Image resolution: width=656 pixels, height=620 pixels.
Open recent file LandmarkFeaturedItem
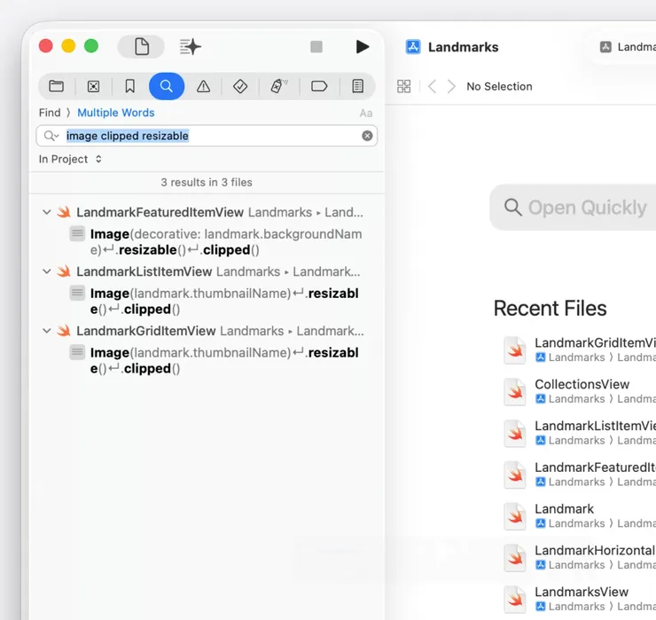pyautogui.click(x=580, y=474)
